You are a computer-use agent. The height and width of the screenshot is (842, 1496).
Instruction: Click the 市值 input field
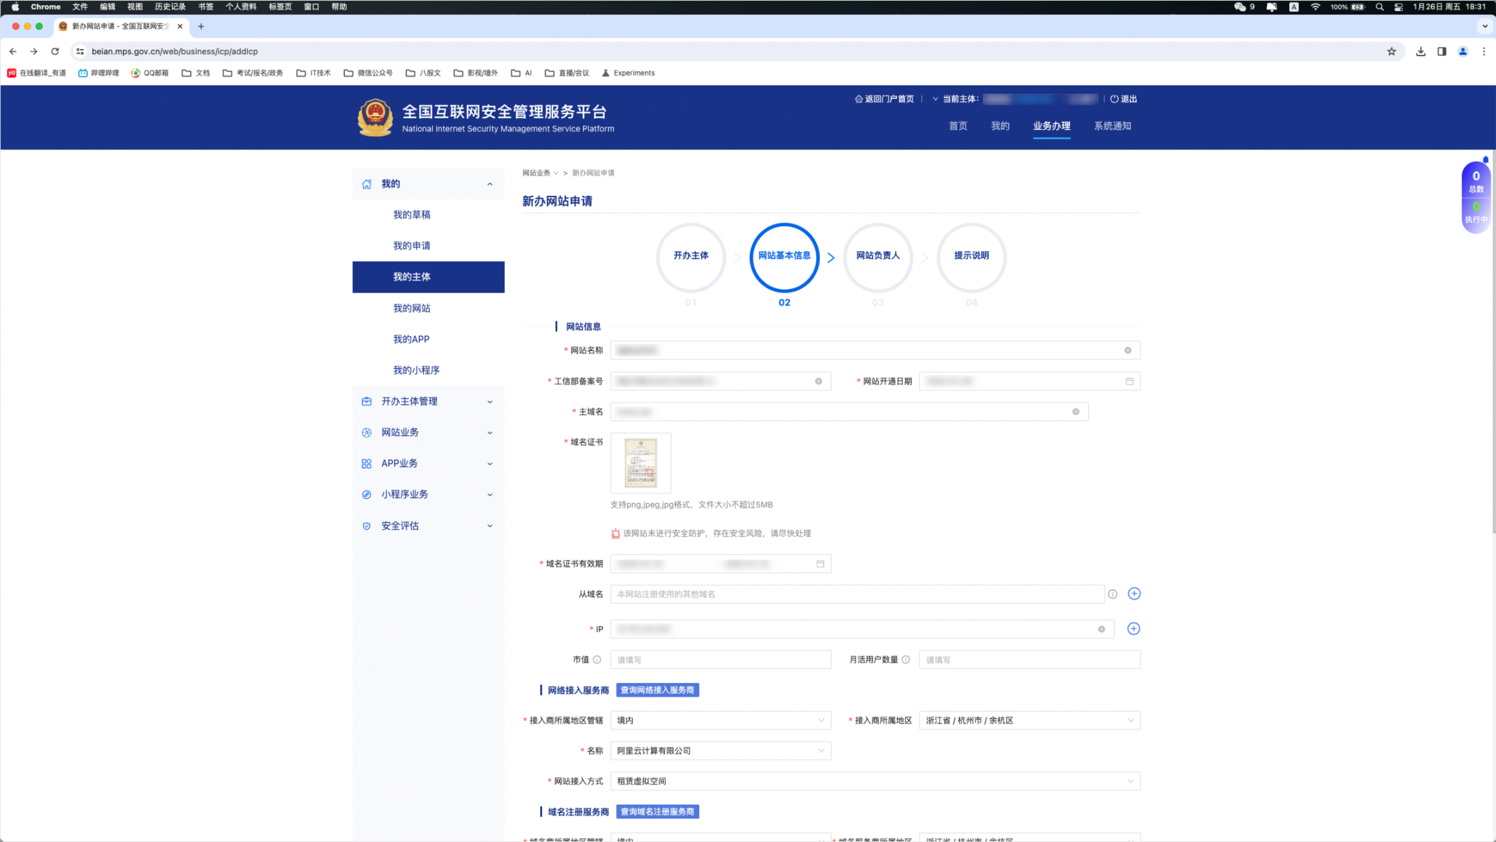(x=720, y=660)
